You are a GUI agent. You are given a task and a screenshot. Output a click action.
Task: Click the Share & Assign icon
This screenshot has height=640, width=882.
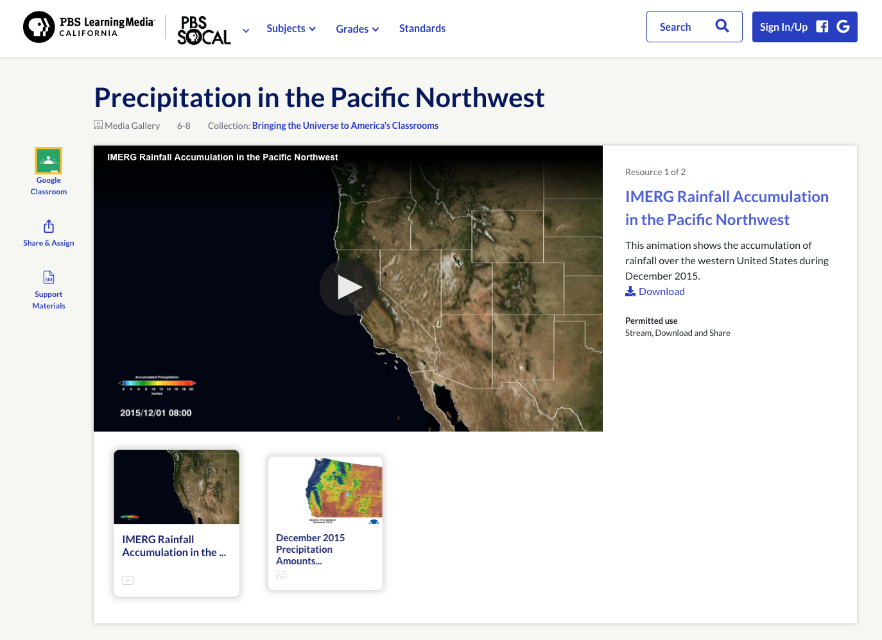pos(48,226)
